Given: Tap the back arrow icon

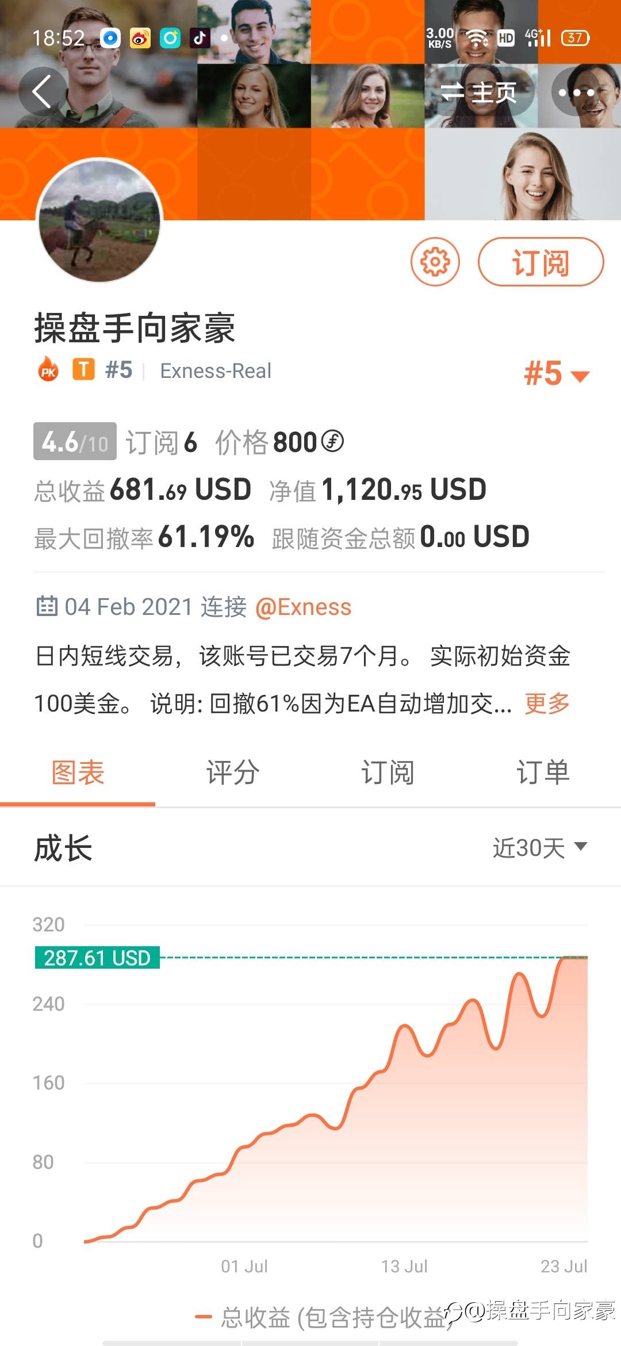Looking at the screenshot, I should (x=42, y=91).
